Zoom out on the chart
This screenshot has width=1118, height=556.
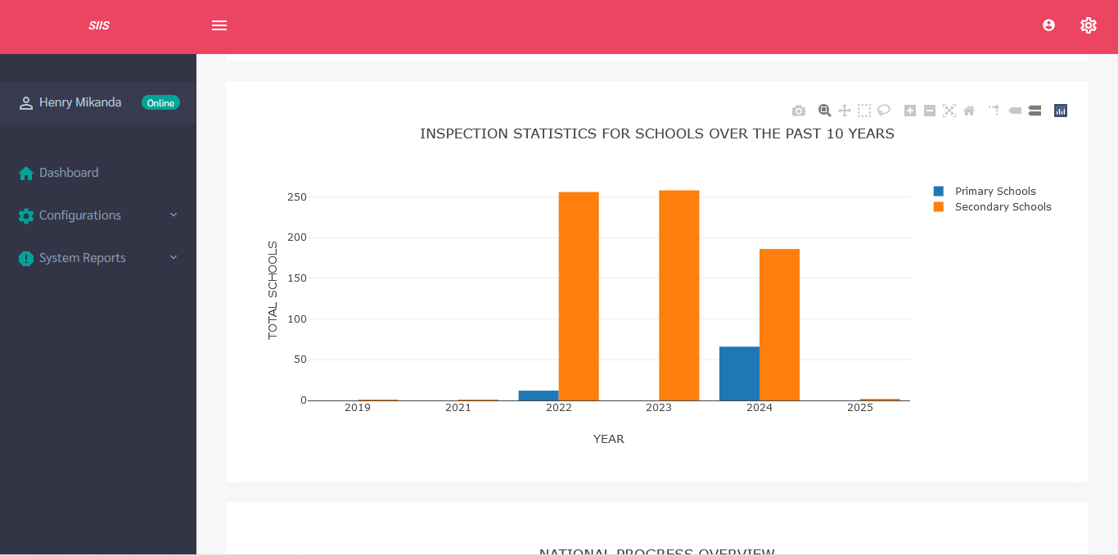[x=930, y=111]
